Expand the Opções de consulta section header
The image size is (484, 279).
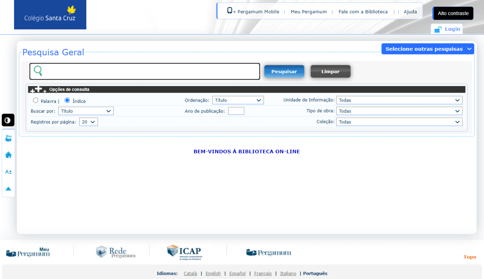(x=69, y=90)
